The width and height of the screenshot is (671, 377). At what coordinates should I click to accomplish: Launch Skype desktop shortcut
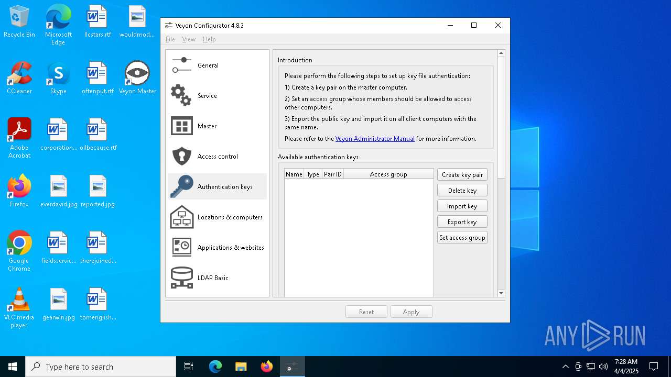pos(58,78)
